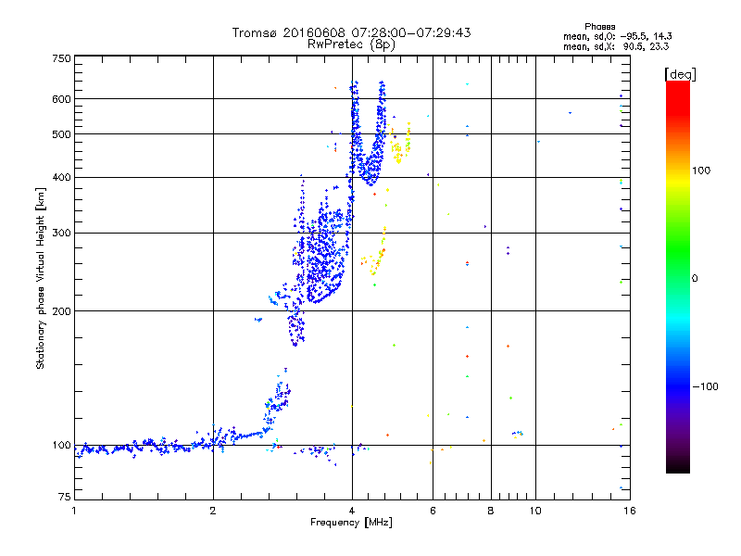This screenshot has width=741, height=556.
Task: Click the y-axis tick label '600'
Action: [61, 99]
